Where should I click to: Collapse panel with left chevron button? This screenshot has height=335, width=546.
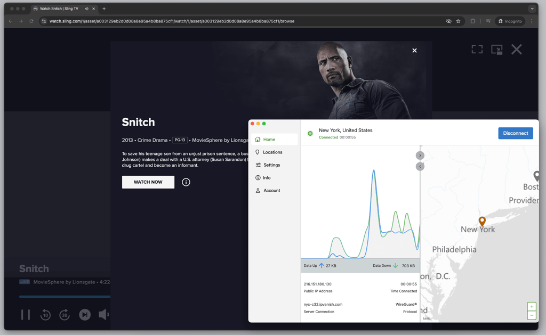(x=420, y=167)
